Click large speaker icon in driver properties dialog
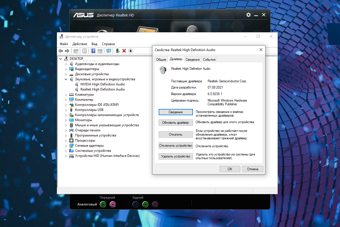 click(x=163, y=70)
